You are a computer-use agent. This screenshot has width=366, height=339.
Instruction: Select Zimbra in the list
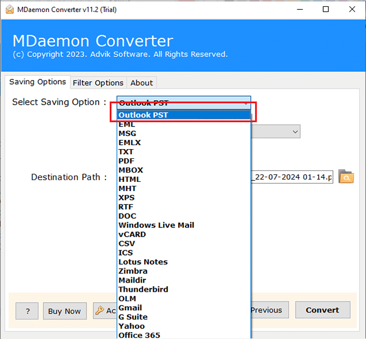click(x=184, y=271)
